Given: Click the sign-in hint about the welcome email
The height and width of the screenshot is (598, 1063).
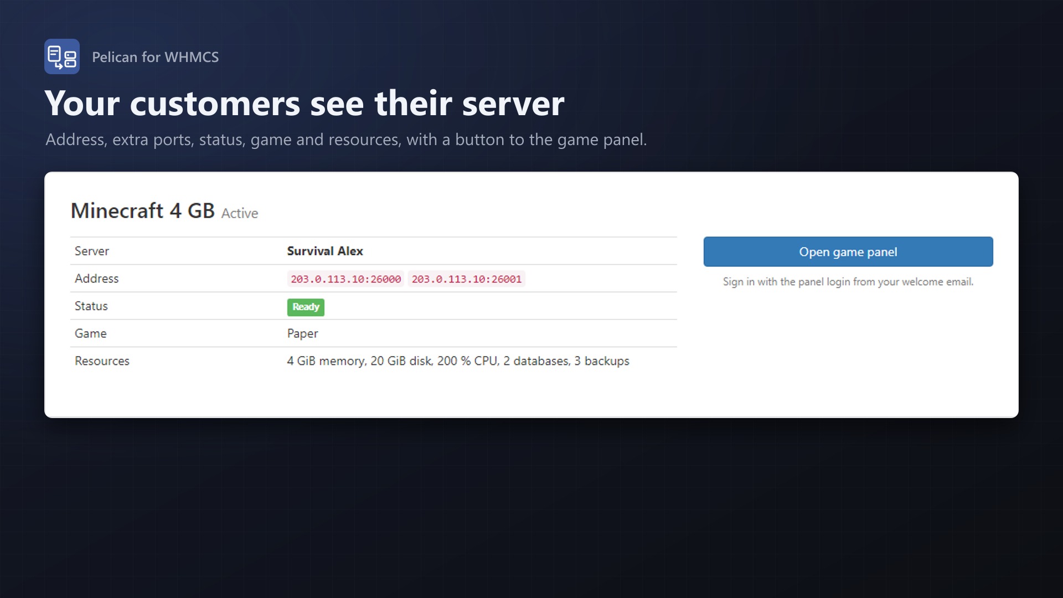Looking at the screenshot, I should click(x=848, y=282).
